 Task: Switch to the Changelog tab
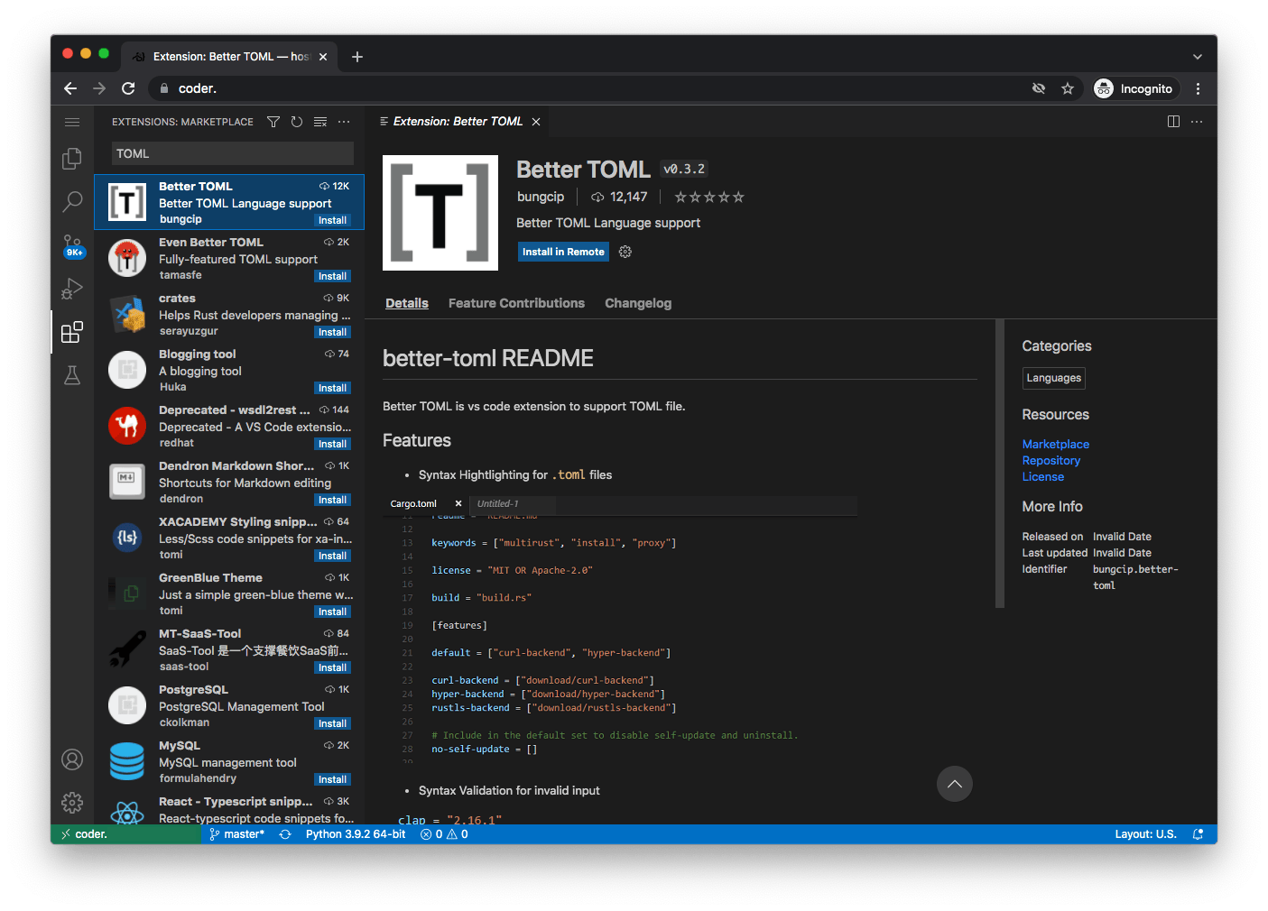(x=638, y=303)
